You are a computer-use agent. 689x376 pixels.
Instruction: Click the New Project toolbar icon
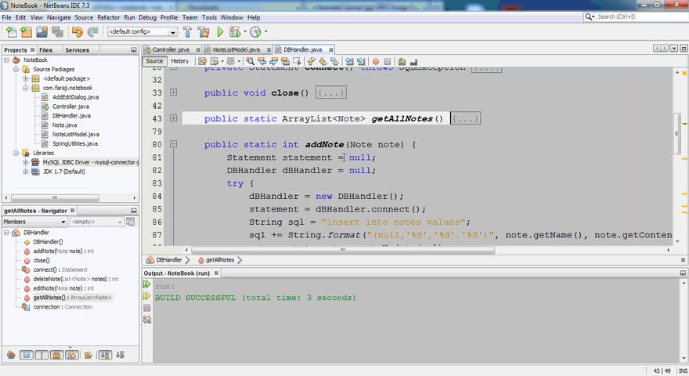[x=27, y=31]
